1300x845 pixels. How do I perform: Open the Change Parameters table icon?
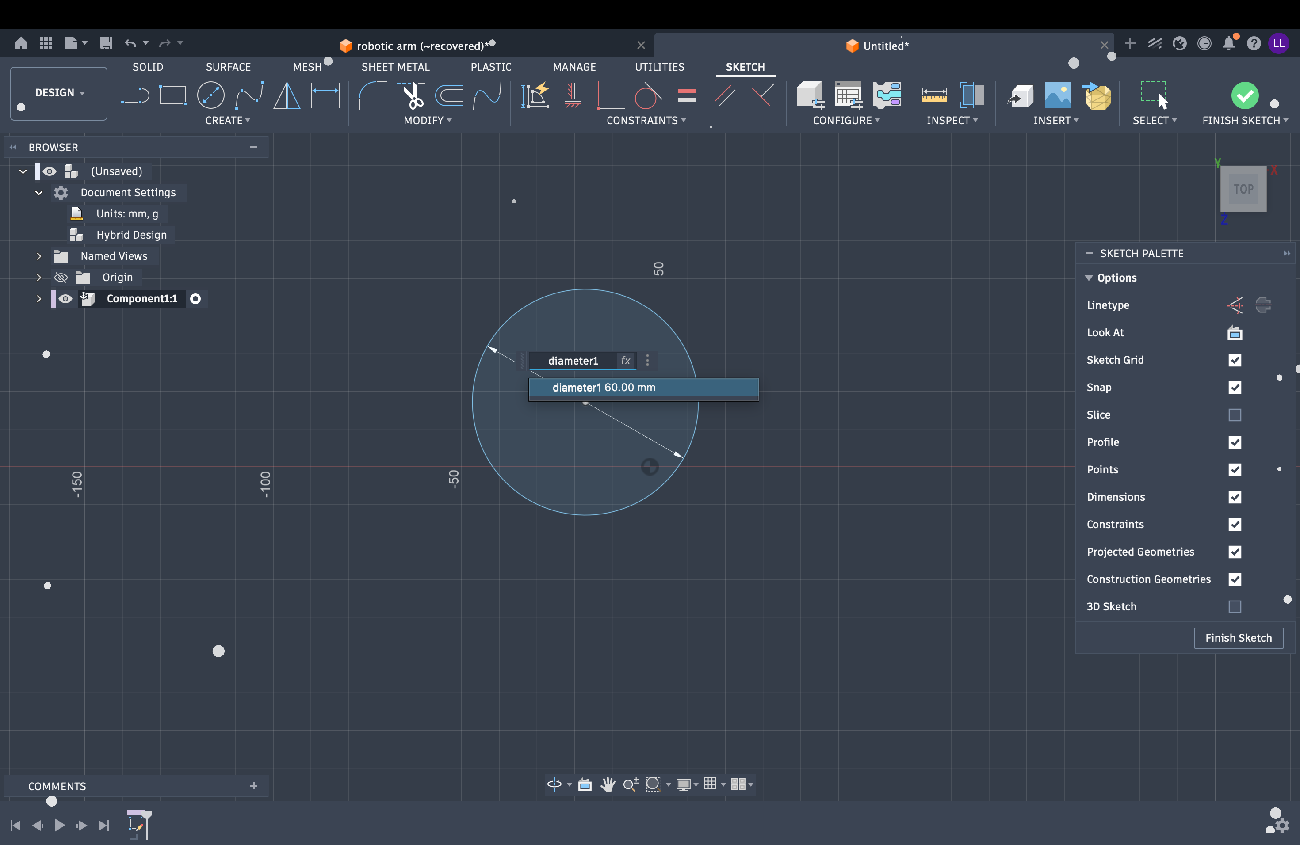[x=848, y=95]
